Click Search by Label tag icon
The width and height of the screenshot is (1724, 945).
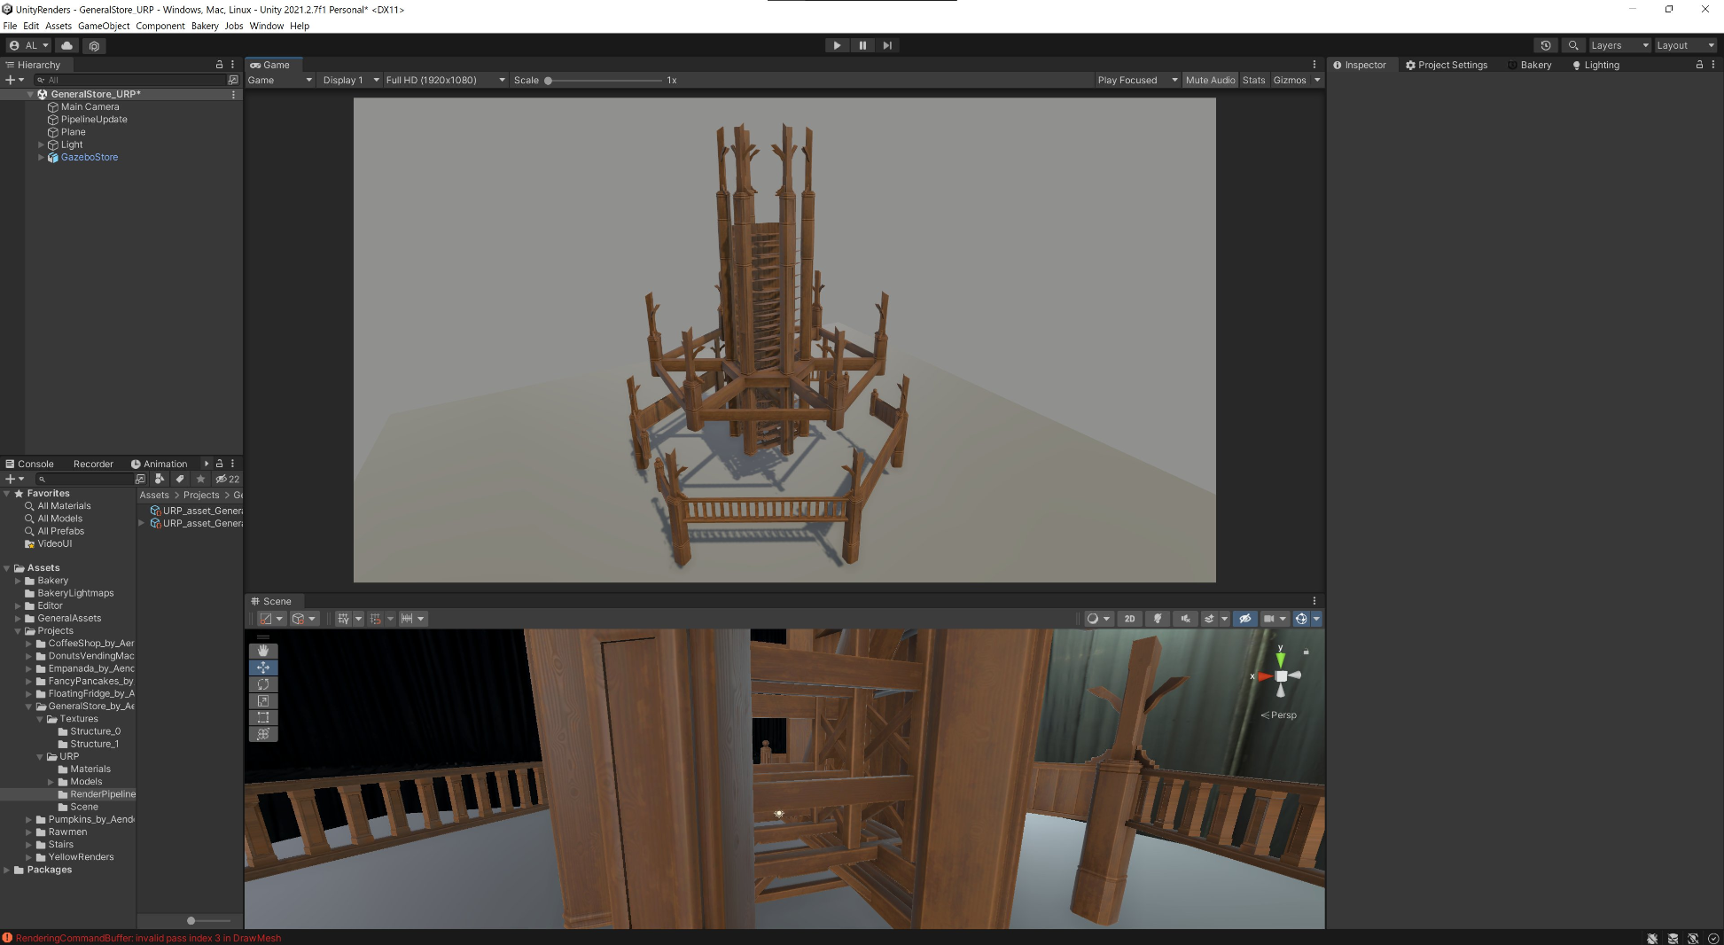180,479
